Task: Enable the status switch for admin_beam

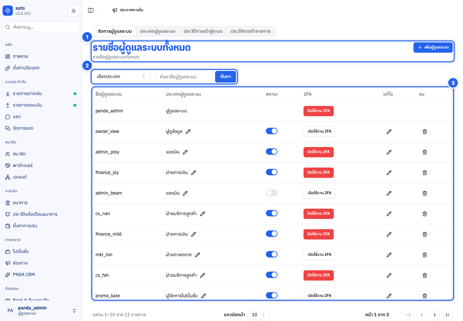Action: pos(272,193)
